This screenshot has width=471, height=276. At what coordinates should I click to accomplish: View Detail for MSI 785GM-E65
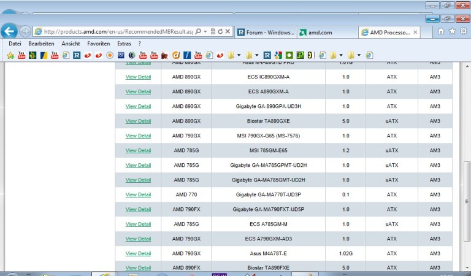[138, 150]
